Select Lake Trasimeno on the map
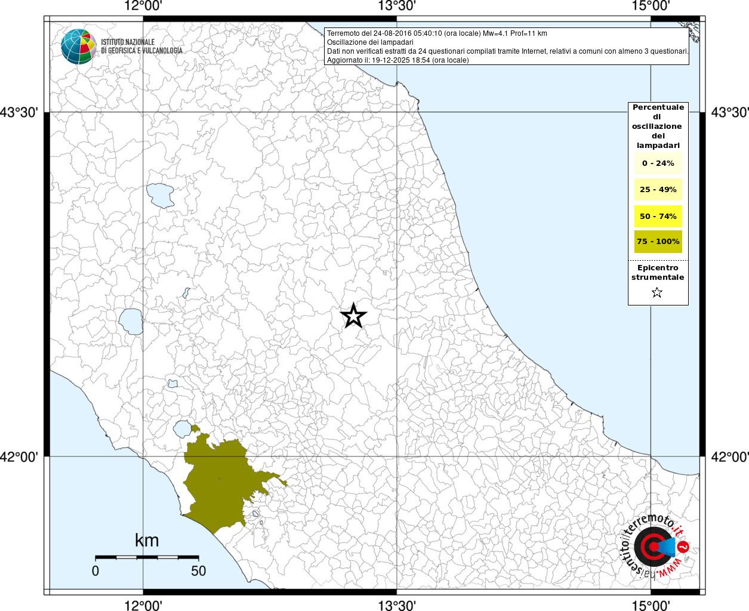Image resolution: width=749 pixels, height=611 pixels. click(x=160, y=195)
